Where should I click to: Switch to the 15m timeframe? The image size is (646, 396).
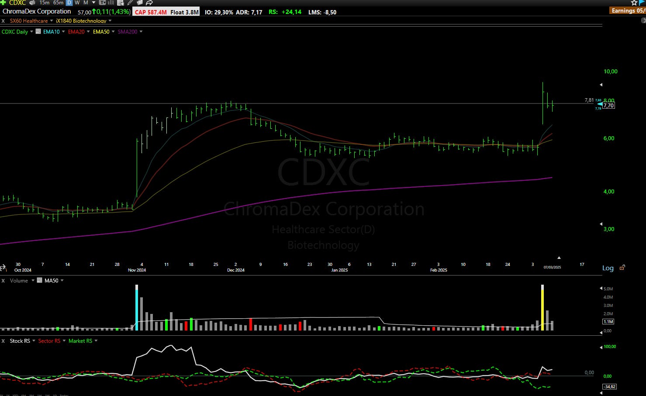(x=45, y=3)
